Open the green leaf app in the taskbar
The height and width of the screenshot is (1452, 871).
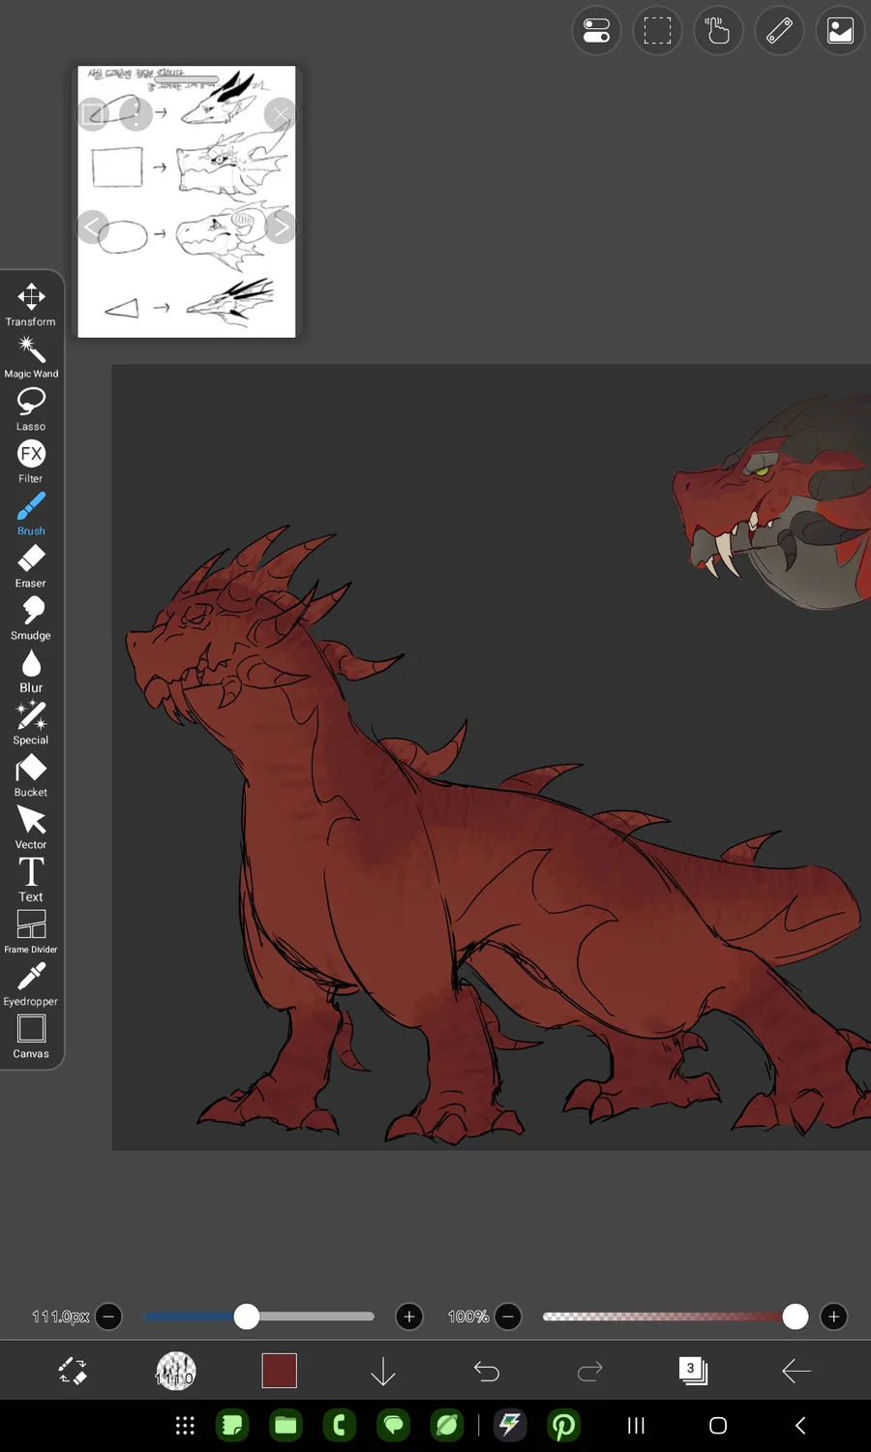pos(446,1425)
